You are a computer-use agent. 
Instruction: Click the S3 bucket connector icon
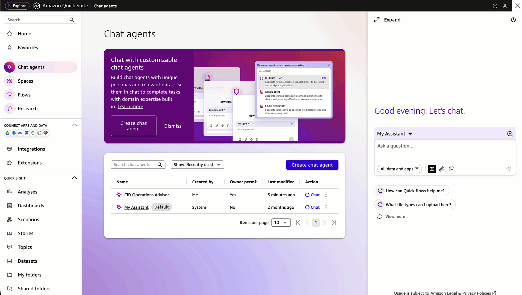[x=33, y=133]
